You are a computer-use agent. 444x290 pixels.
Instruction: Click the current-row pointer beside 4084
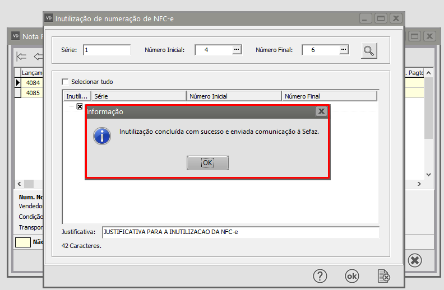click(x=18, y=83)
